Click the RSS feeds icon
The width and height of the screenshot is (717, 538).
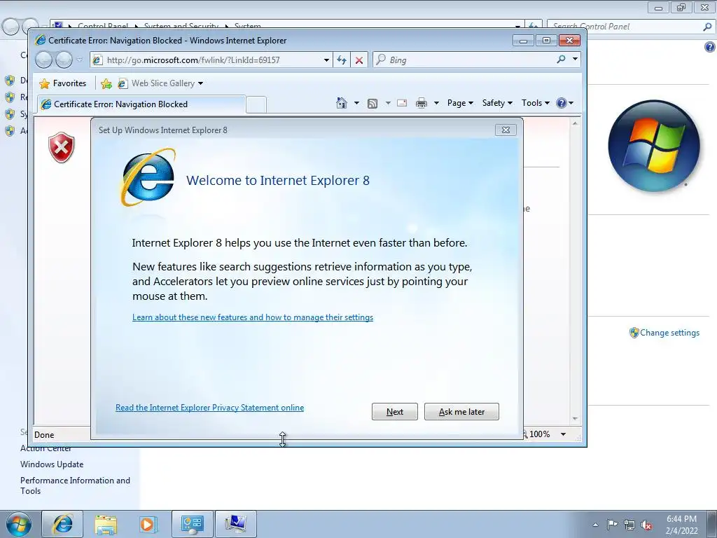click(373, 104)
